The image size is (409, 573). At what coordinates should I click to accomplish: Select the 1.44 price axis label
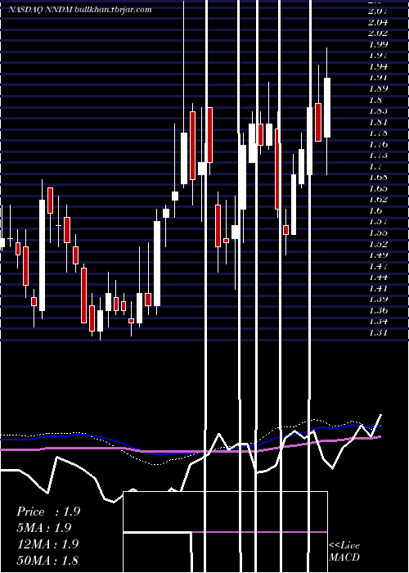click(378, 277)
